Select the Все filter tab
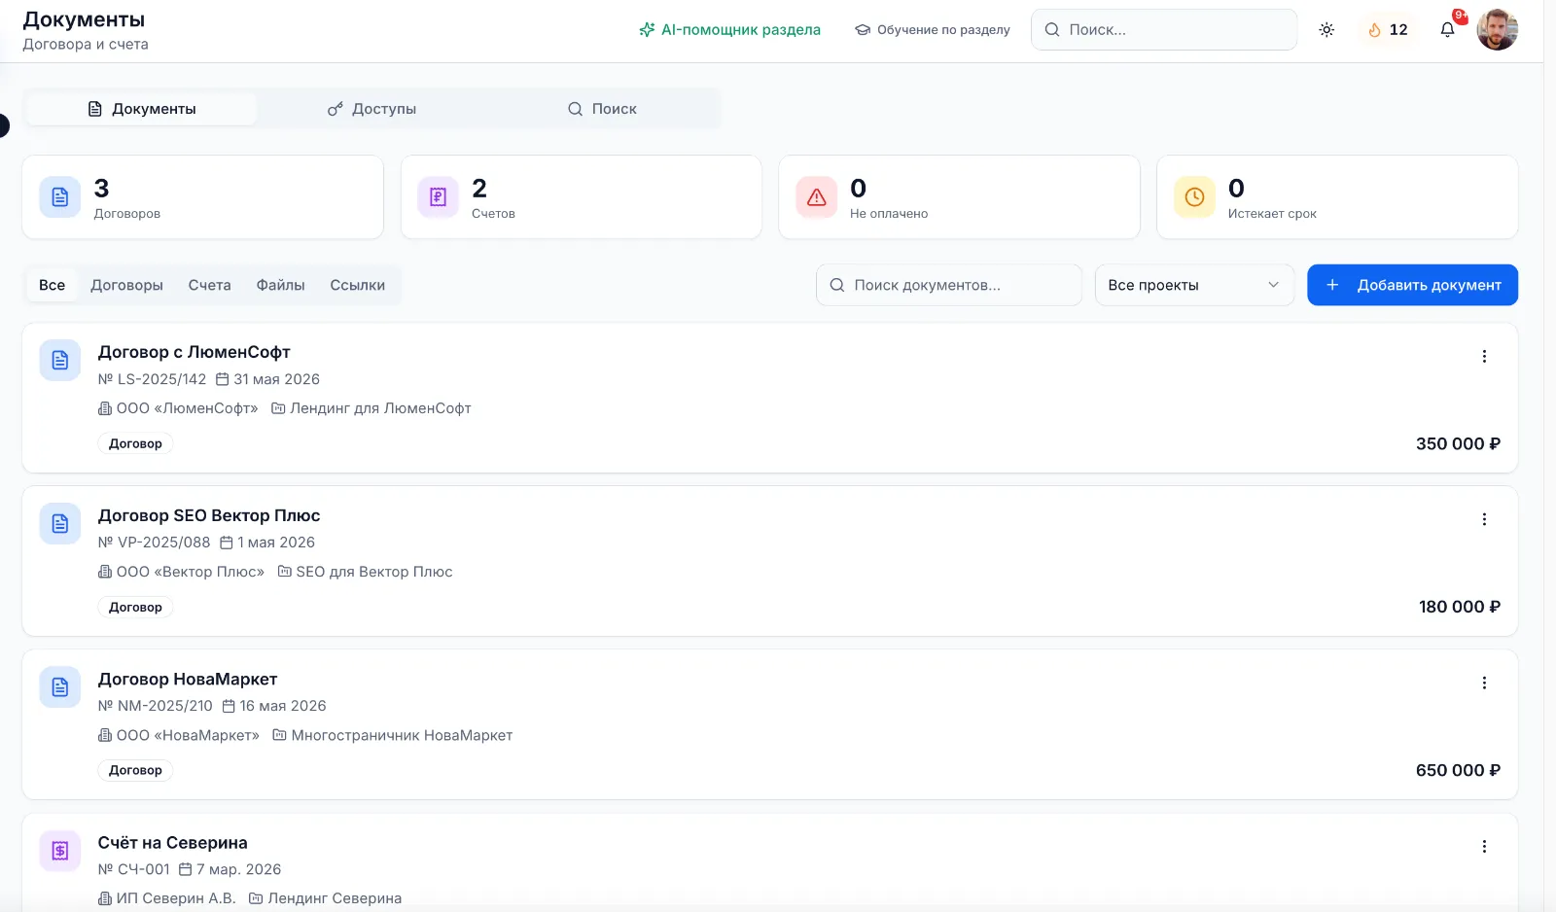The height and width of the screenshot is (912, 1556). (x=53, y=285)
